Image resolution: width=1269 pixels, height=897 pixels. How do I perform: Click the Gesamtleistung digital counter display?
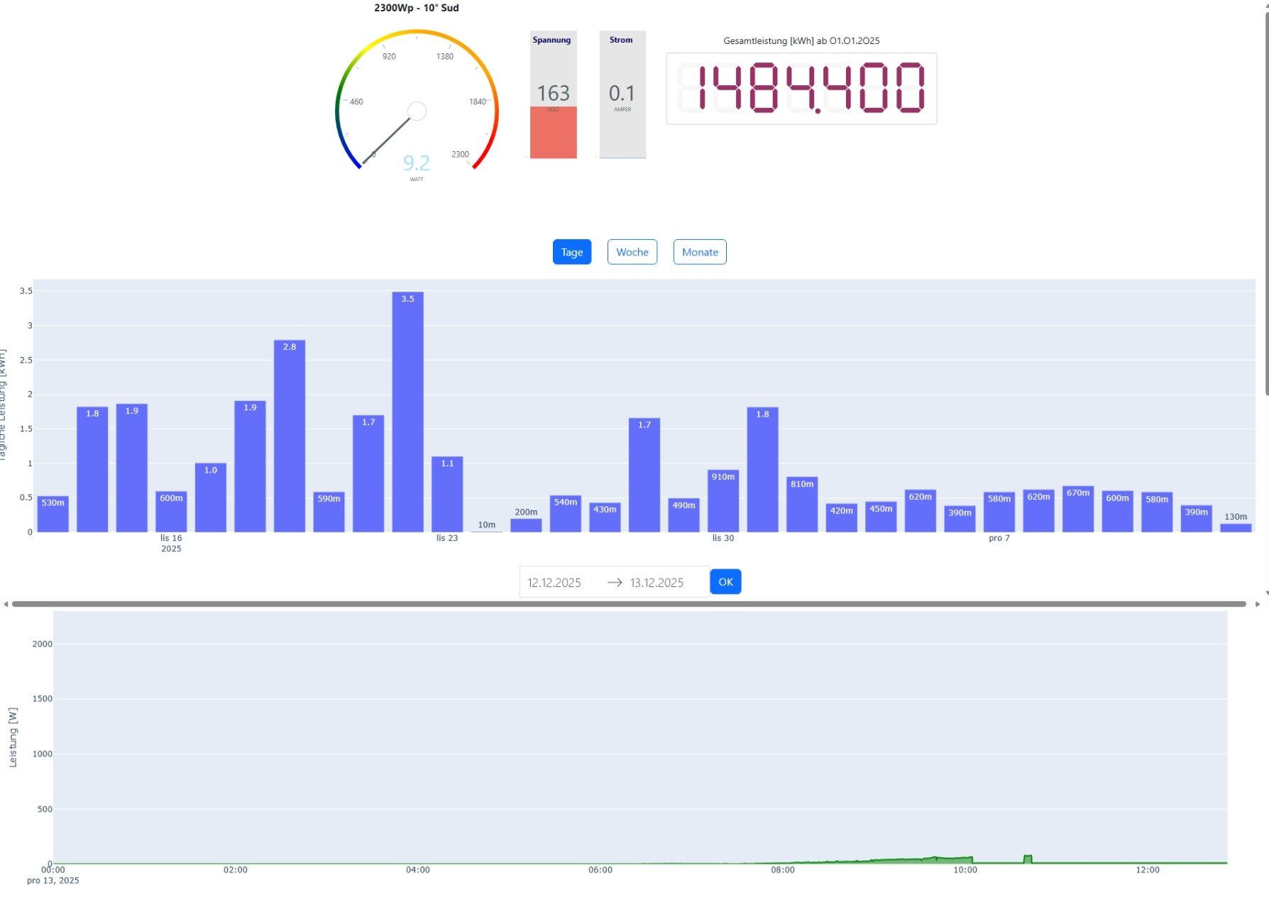(x=801, y=89)
